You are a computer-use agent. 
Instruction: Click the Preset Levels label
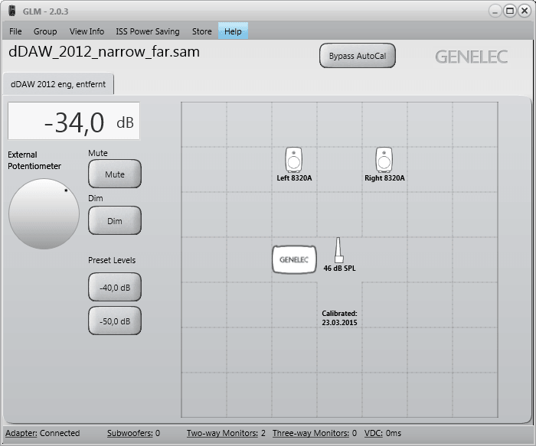tap(112, 260)
